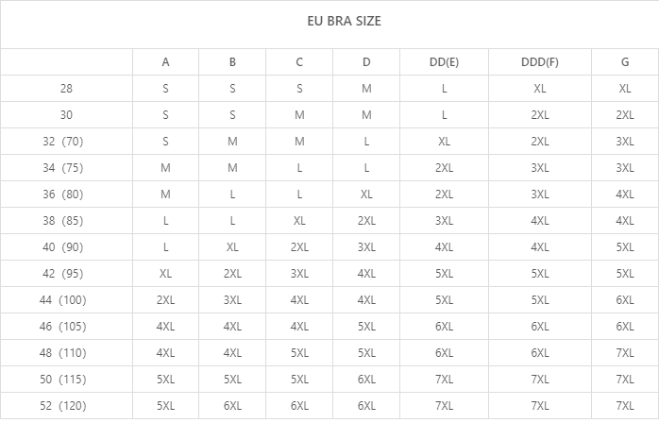
Task: Click the A cup column header
Action: click(165, 62)
